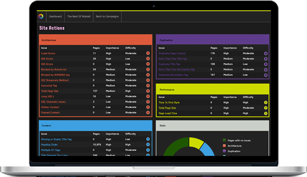Screen dimensions: 307x177
Task: Open the Crawl Errors issue link
Action: point(48,53)
